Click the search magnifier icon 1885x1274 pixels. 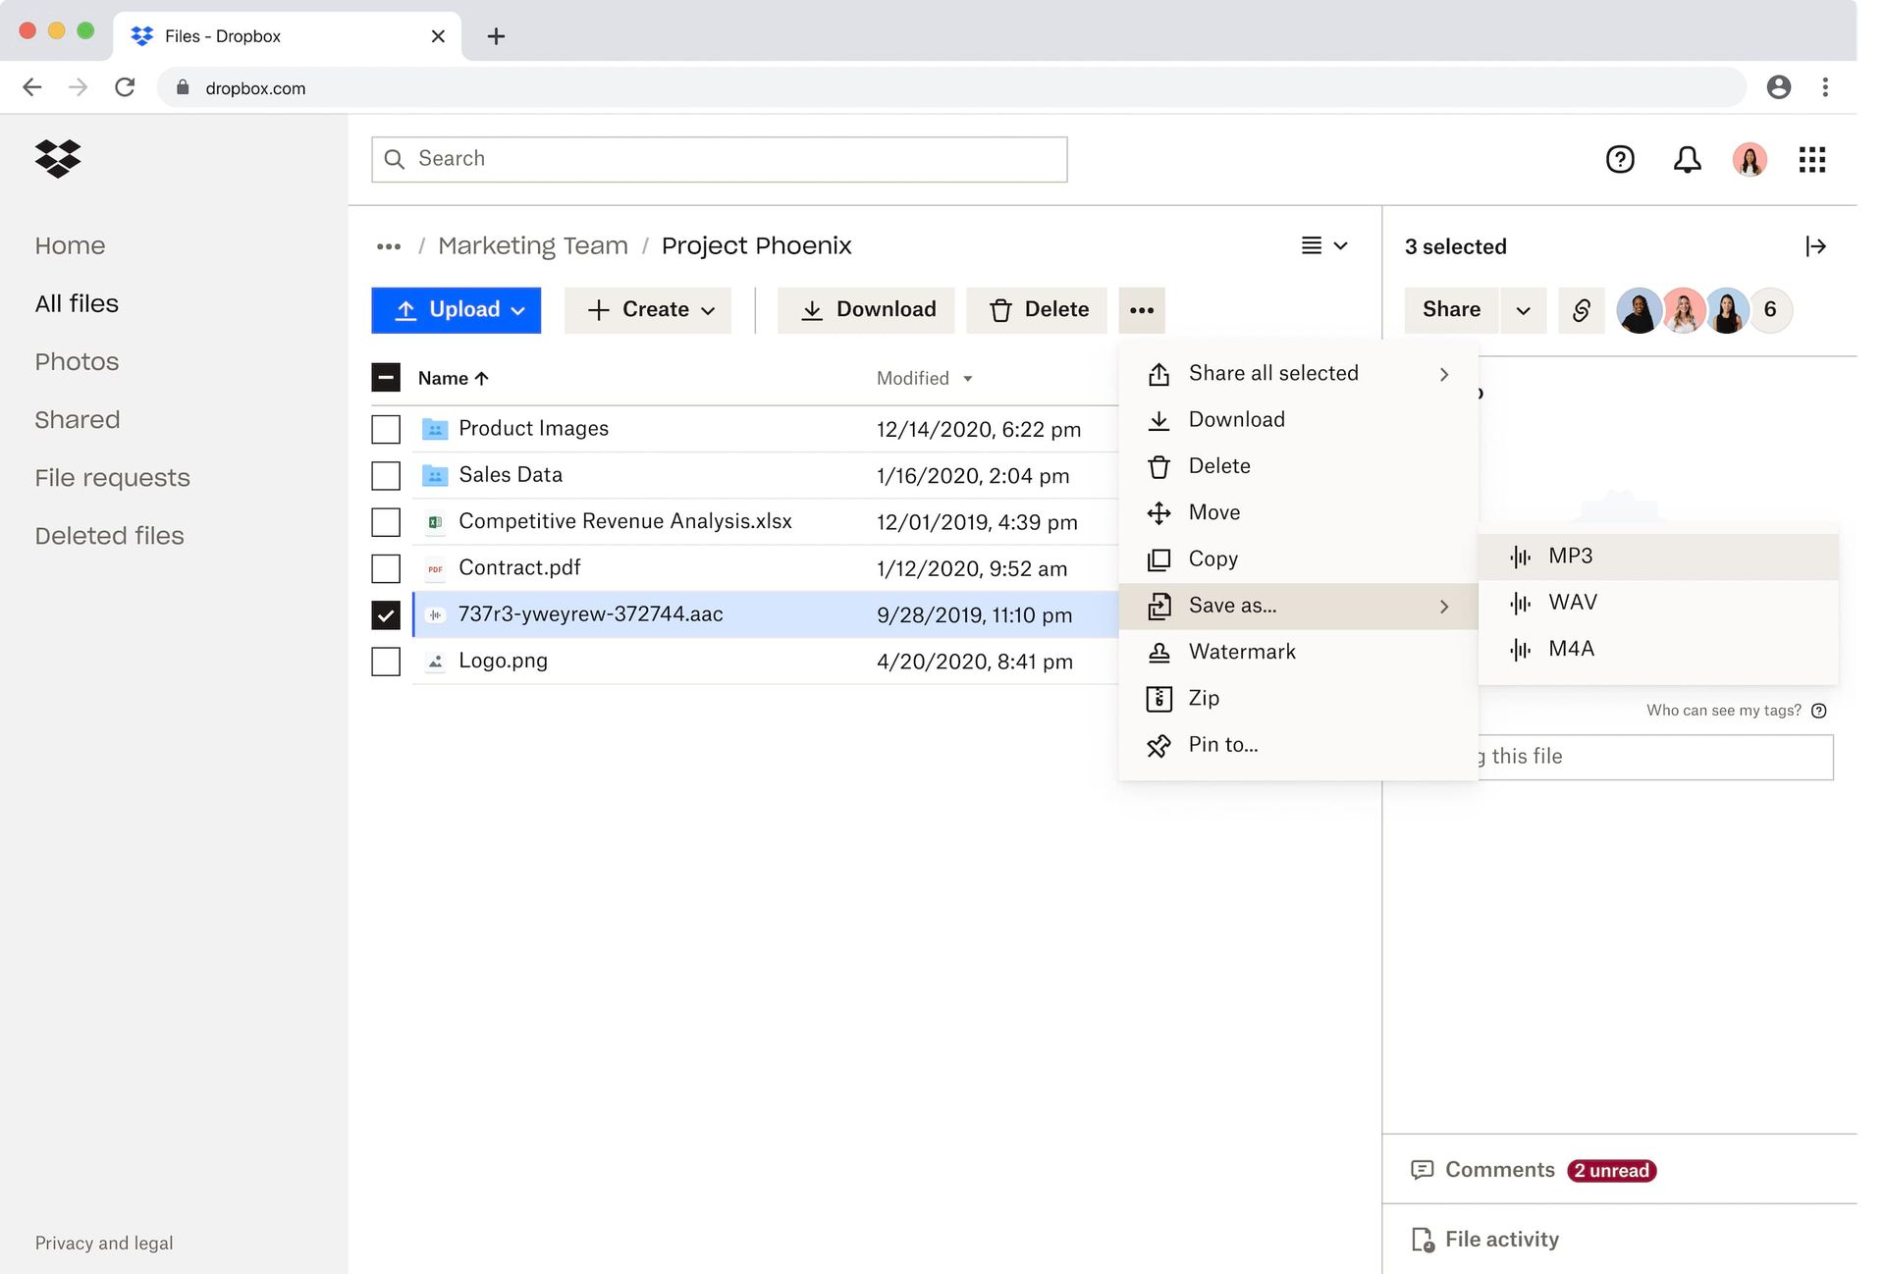tap(395, 158)
